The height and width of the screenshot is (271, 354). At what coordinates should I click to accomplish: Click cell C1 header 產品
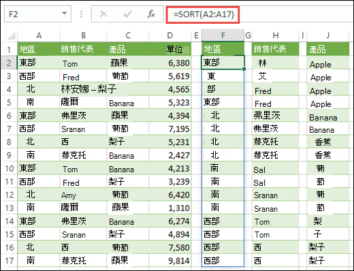click(128, 49)
